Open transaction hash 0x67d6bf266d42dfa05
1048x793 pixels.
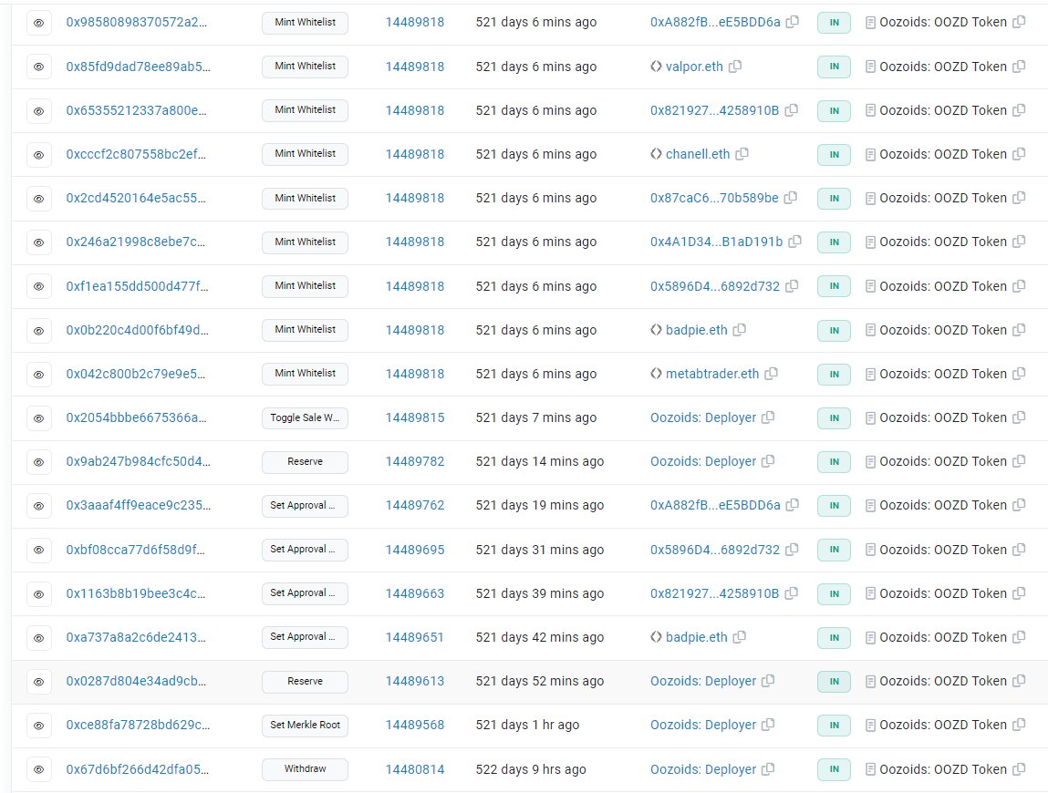coord(137,769)
